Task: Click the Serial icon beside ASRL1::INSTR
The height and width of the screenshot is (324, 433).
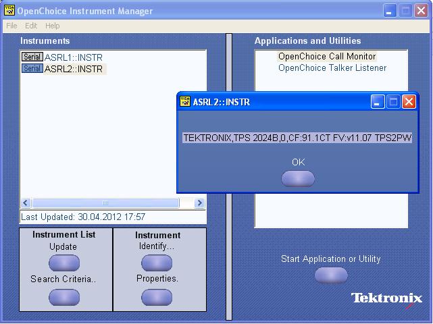Action: tap(32, 57)
